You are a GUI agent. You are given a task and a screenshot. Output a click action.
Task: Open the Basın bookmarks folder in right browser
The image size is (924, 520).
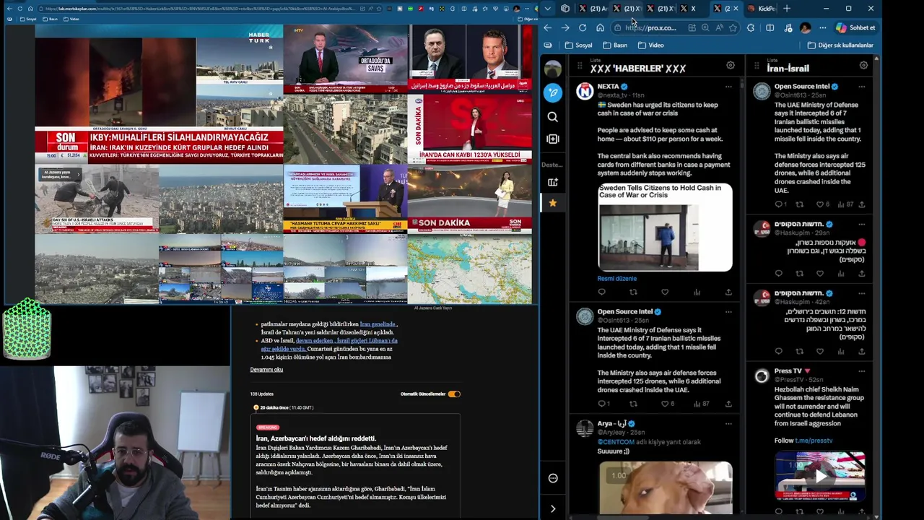pyautogui.click(x=615, y=45)
